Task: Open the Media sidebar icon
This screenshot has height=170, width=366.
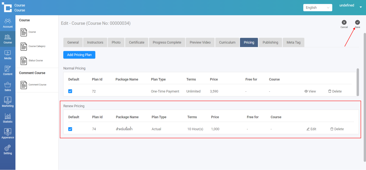Action: [x=8, y=55]
